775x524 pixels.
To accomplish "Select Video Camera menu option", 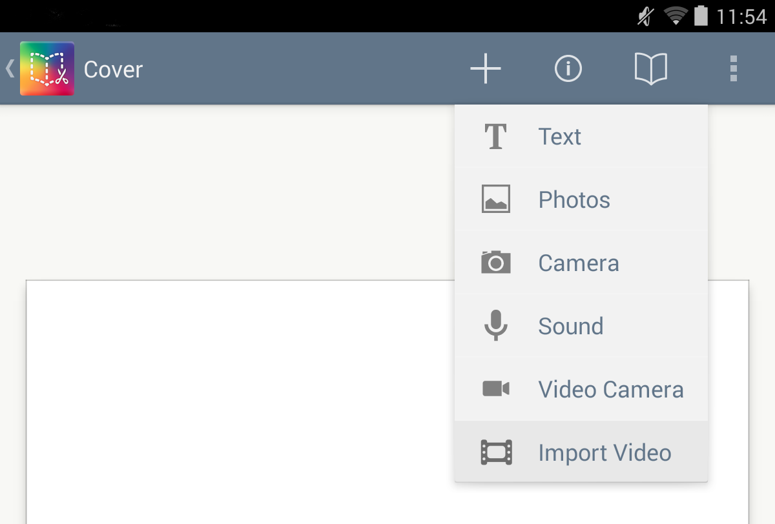I will coord(581,389).
